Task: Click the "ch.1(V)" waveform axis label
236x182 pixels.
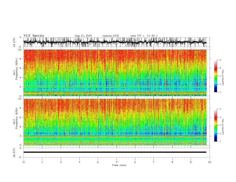Action: 14,42
